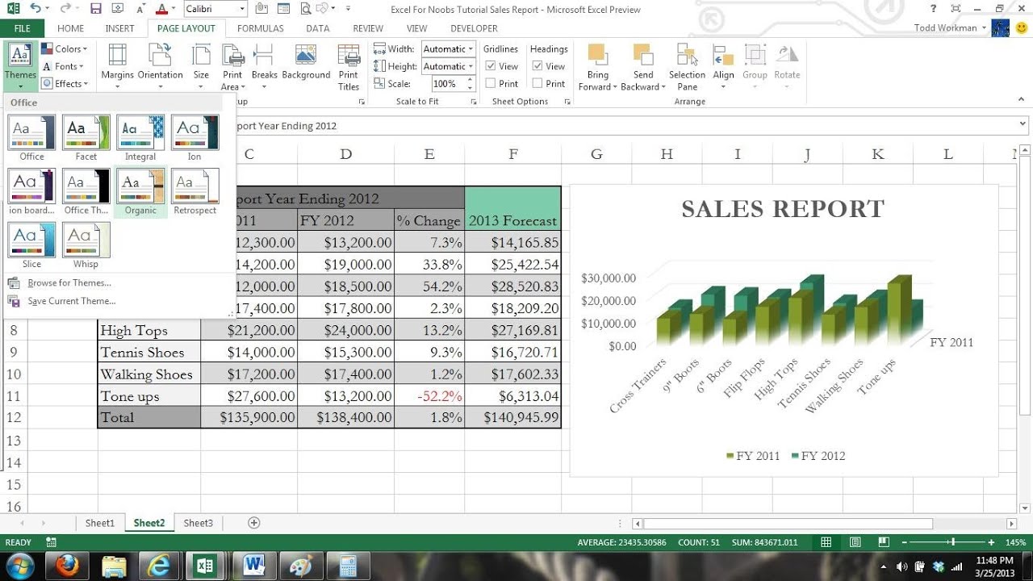
Task: Click the horizontal scrollbar right arrow
Action: pyautogui.click(x=1011, y=524)
